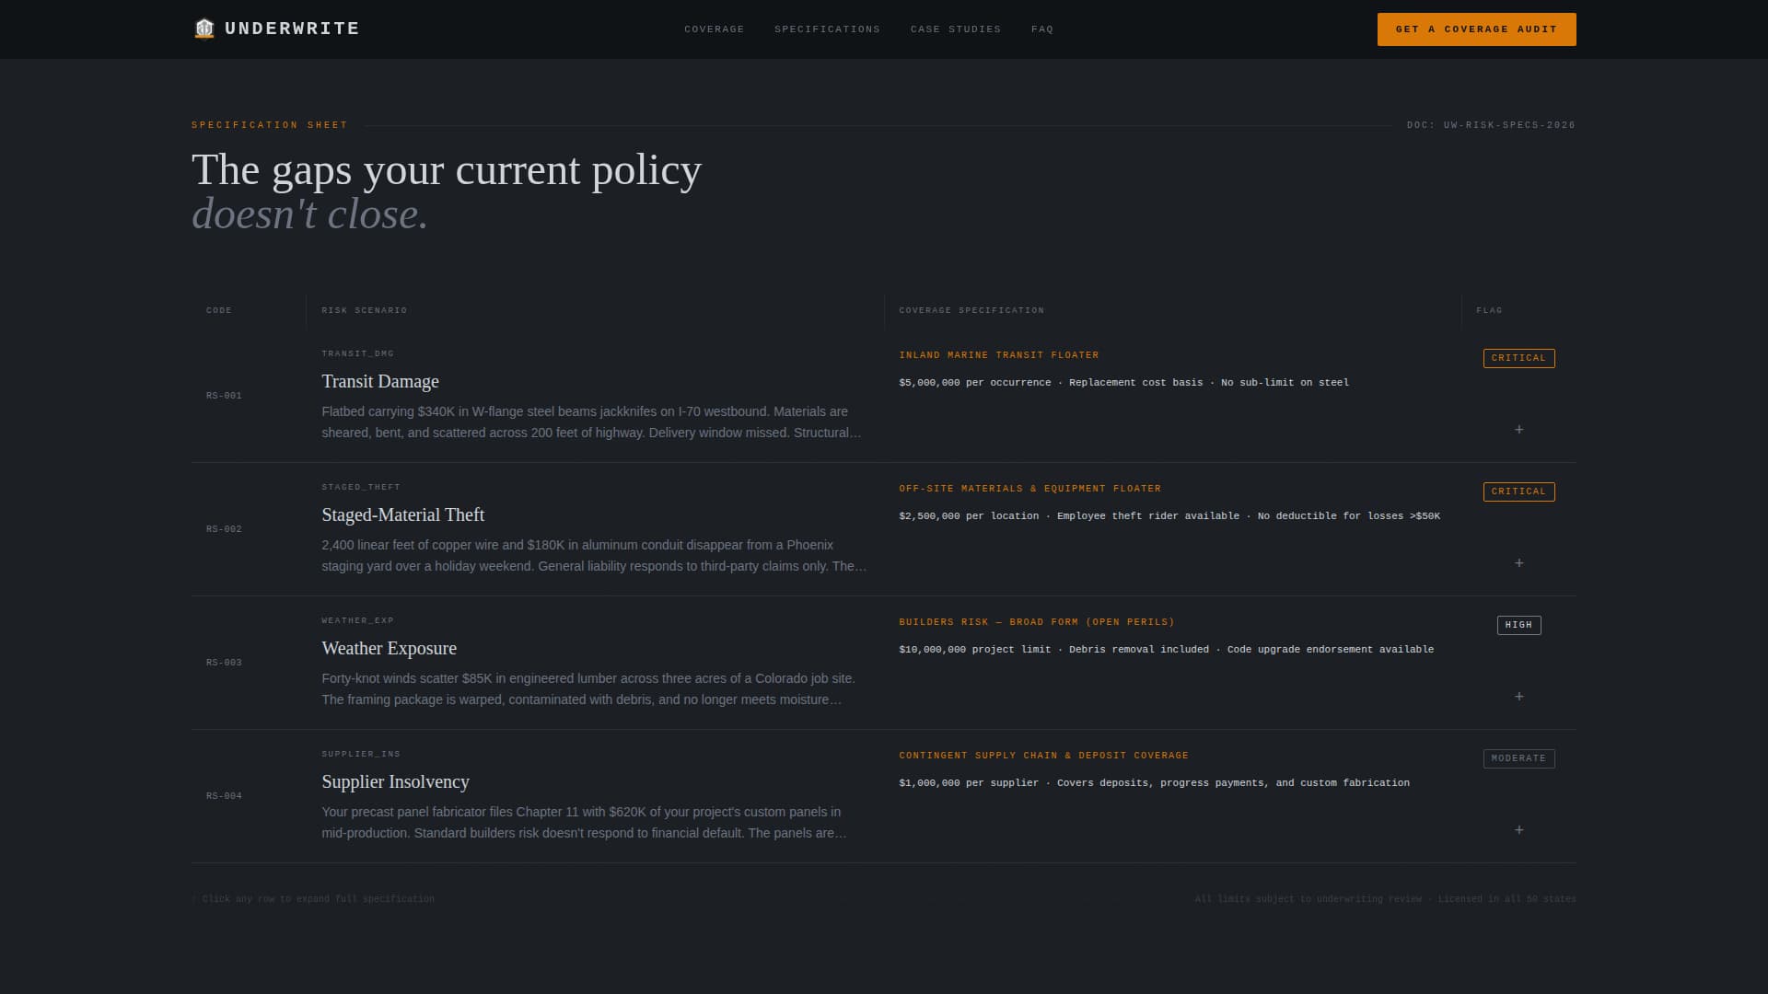Click the DOC: UW-RISK-SPECS-2026 reference
Viewport: 1768px width, 994px height.
coord(1491,125)
